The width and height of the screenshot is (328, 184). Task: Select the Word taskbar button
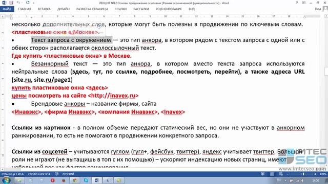[x=97, y=180]
